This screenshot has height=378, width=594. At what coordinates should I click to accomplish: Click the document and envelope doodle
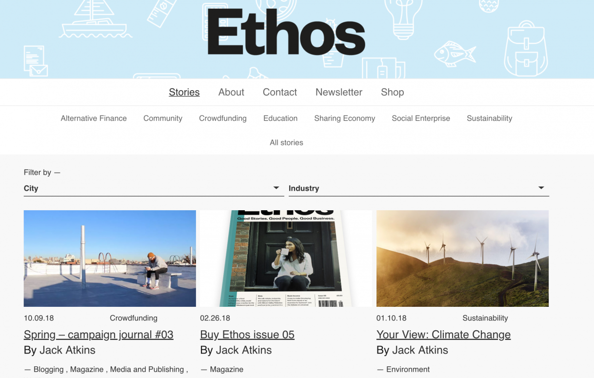click(36, 61)
